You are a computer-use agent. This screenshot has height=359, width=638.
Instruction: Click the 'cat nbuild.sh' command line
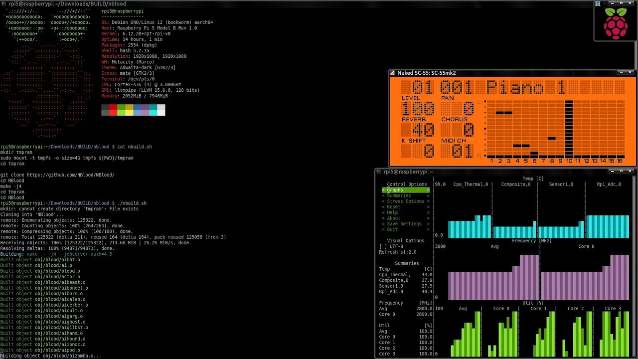[x=76, y=147]
